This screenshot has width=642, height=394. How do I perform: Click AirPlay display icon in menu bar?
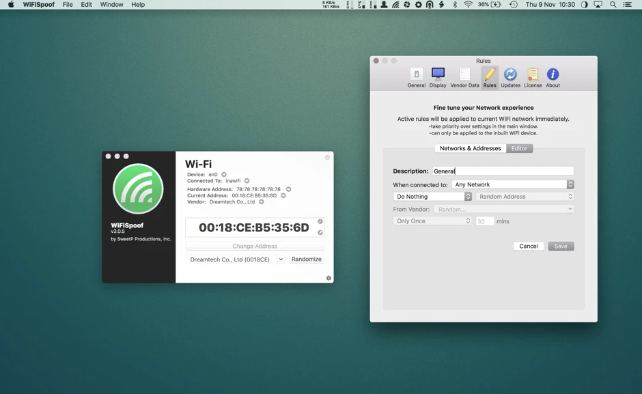(598, 5)
